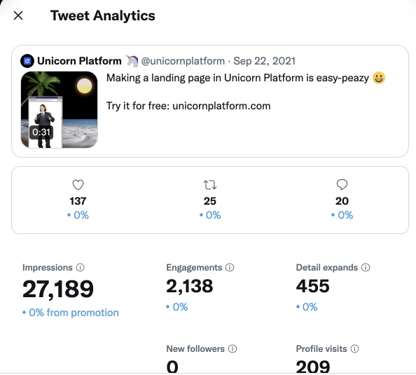416x375 pixels.
Task: Open the New followers info icon
Action: 233,348
